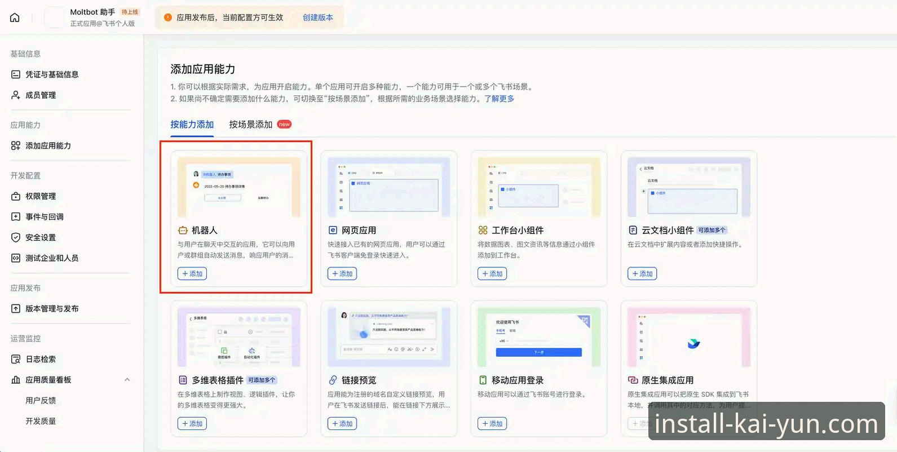Viewport: 897px width, 452px height.
Task: Click 创建版本 link in banner
Action: click(x=318, y=17)
